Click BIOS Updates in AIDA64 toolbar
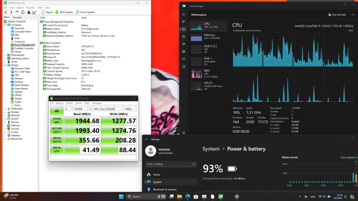Viewport: 358px width, 201px height. pyautogui.click(x=64, y=12)
